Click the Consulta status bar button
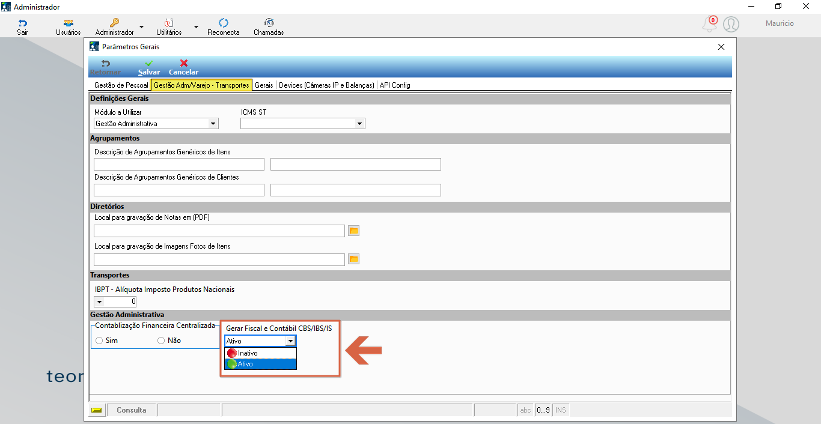The image size is (821, 424). (131, 410)
